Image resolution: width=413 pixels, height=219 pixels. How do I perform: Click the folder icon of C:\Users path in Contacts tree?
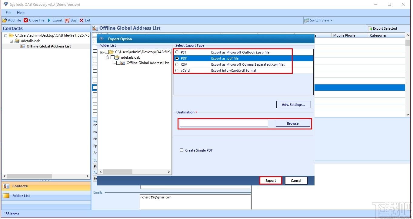click(x=11, y=35)
